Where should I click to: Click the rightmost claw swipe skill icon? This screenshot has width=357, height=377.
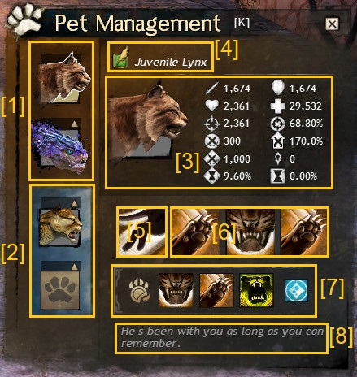coord(305,232)
